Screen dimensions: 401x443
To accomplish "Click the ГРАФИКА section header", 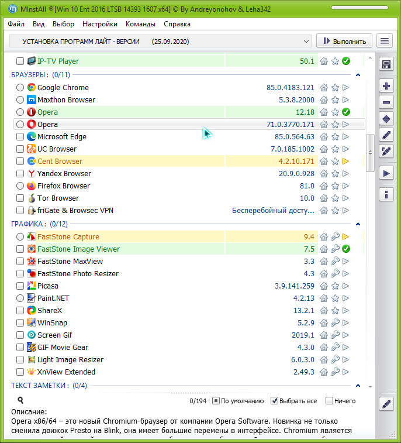I will (40, 224).
